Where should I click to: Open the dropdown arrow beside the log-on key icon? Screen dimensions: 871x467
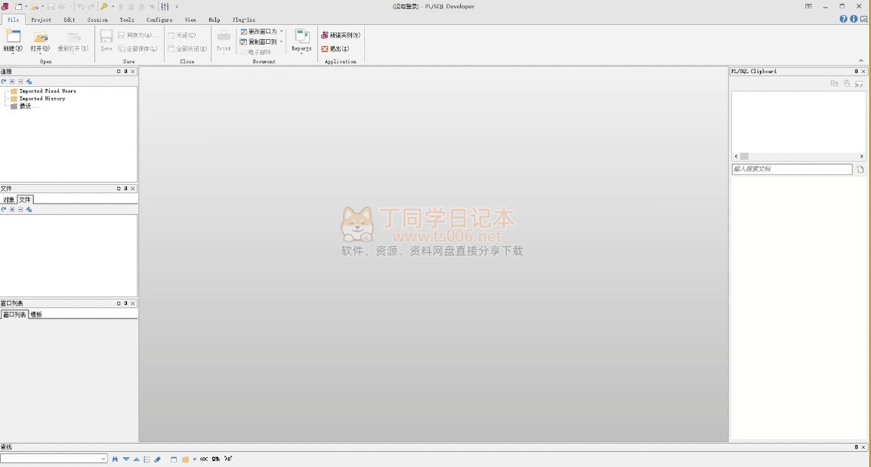pos(113,7)
